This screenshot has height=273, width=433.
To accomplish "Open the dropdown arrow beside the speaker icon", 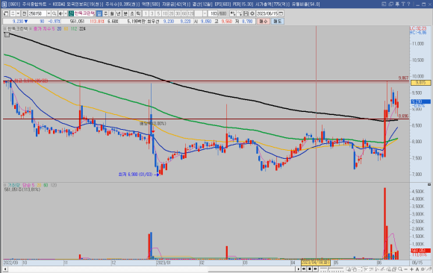I will tap(66, 13).
